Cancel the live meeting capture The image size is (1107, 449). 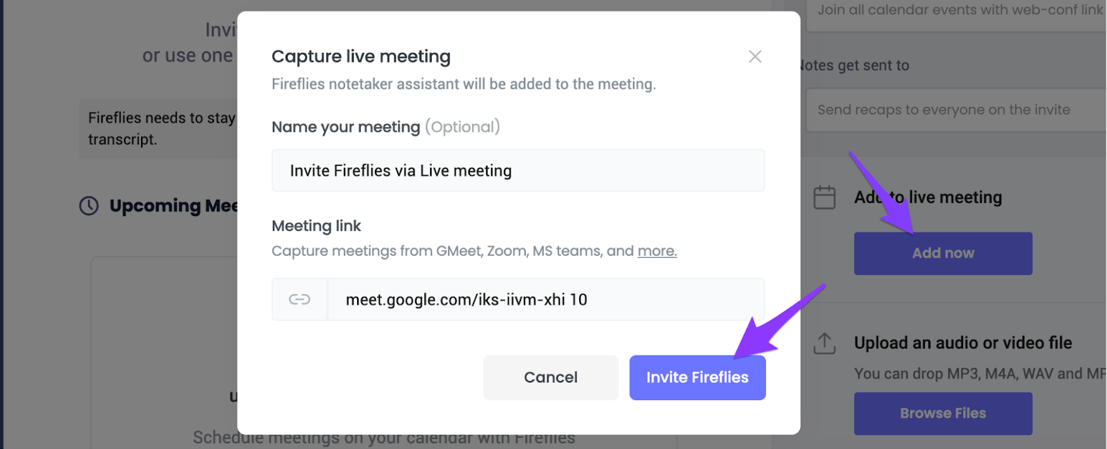tap(551, 377)
